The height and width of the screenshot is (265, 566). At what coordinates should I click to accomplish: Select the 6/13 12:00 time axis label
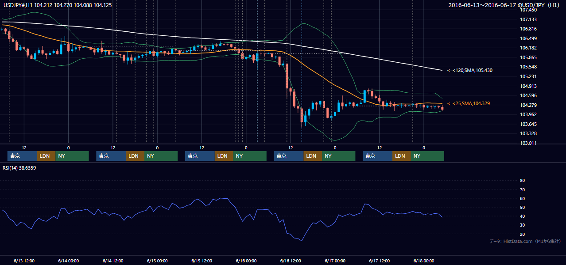[24, 261]
